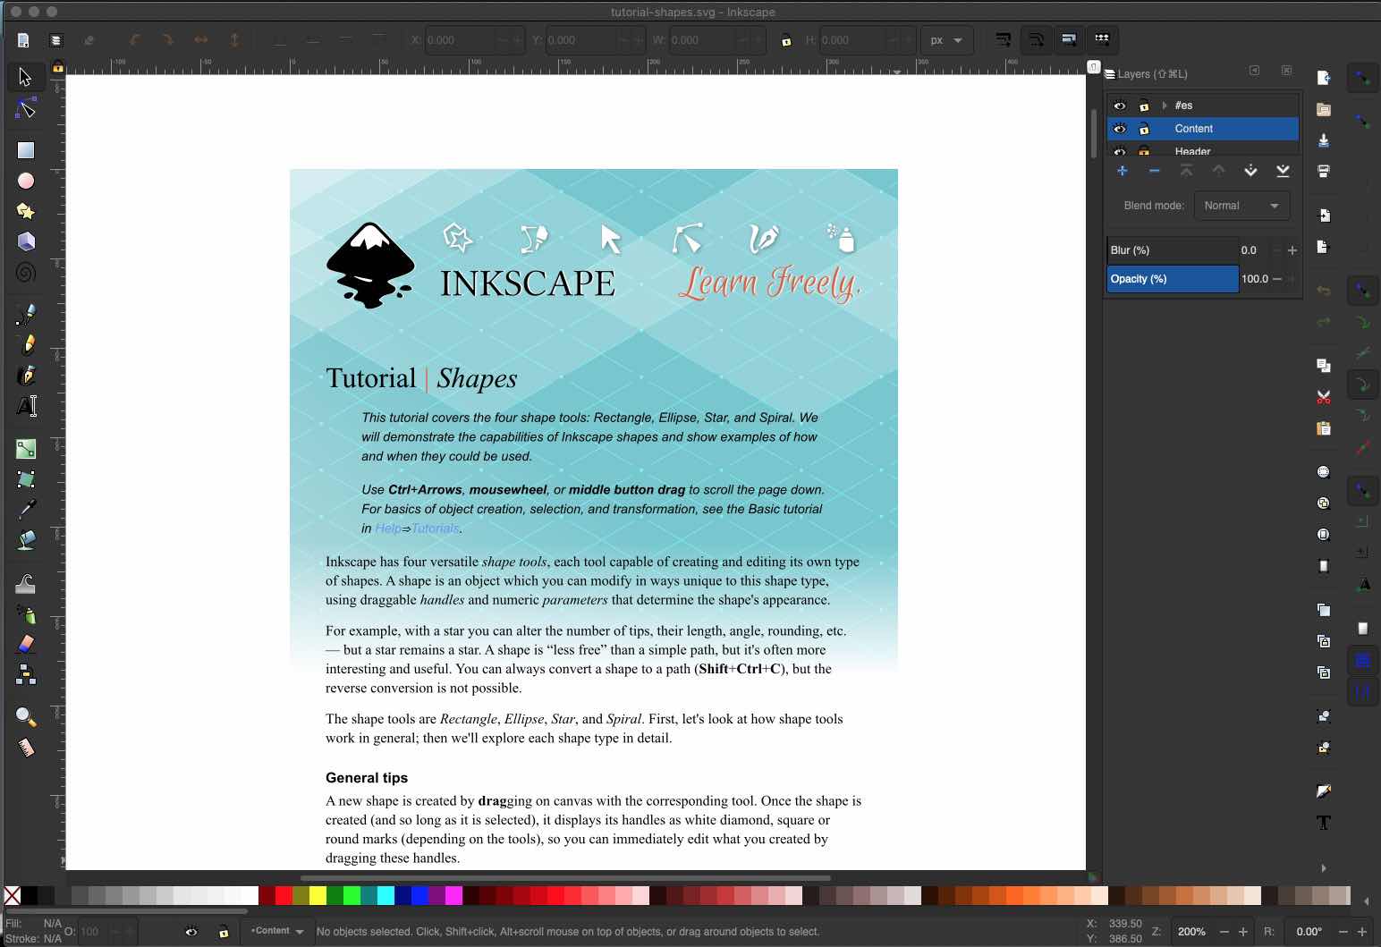1381x947 pixels.
Task: Select the Spray tool
Action: 25,614
